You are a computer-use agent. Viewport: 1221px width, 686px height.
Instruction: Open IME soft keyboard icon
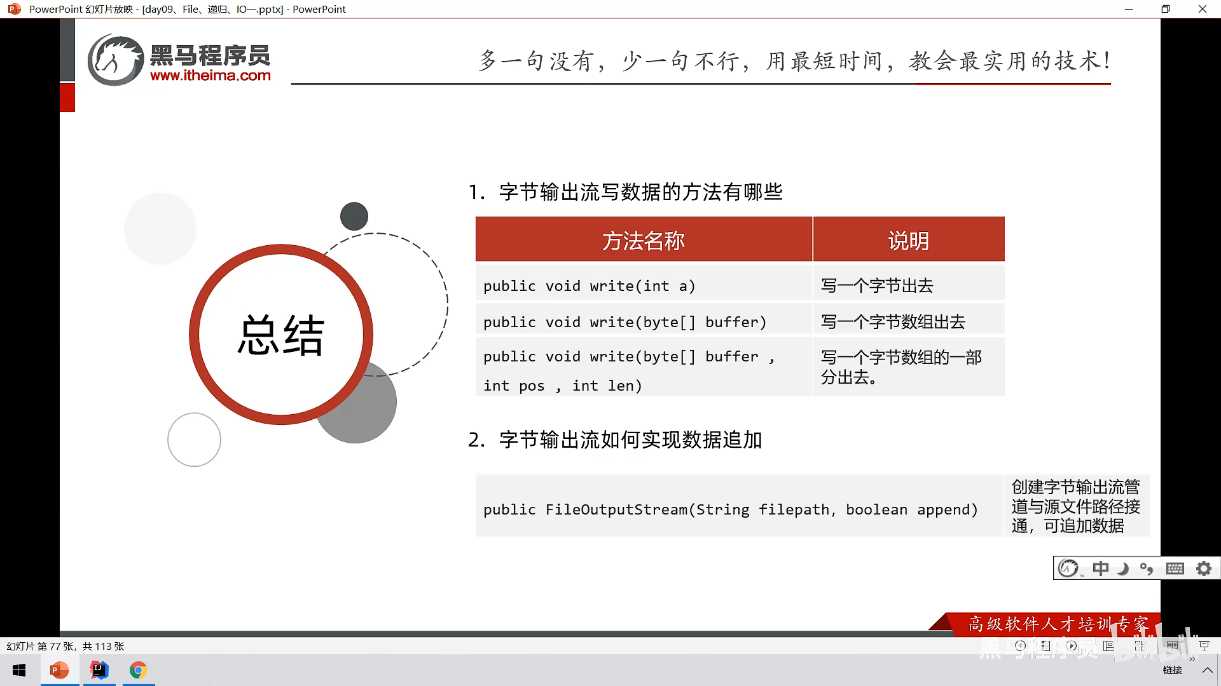tap(1175, 568)
